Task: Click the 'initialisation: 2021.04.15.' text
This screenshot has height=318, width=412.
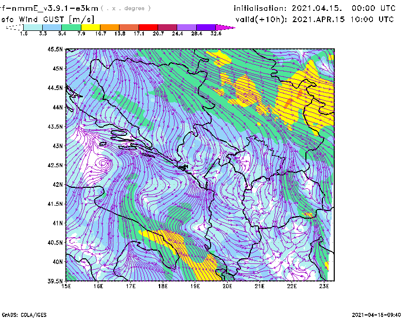Action: pyautogui.click(x=288, y=8)
